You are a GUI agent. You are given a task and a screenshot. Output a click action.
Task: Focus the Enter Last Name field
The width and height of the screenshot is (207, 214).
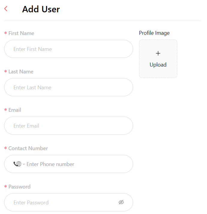point(69,87)
